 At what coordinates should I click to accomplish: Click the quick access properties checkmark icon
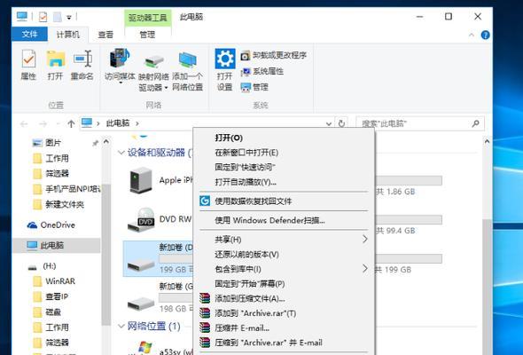point(43,17)
